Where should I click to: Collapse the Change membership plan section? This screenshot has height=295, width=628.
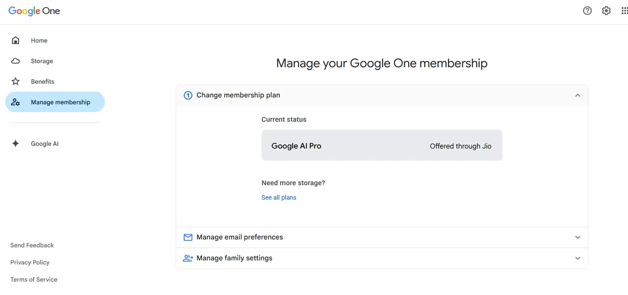pos(578,95)
